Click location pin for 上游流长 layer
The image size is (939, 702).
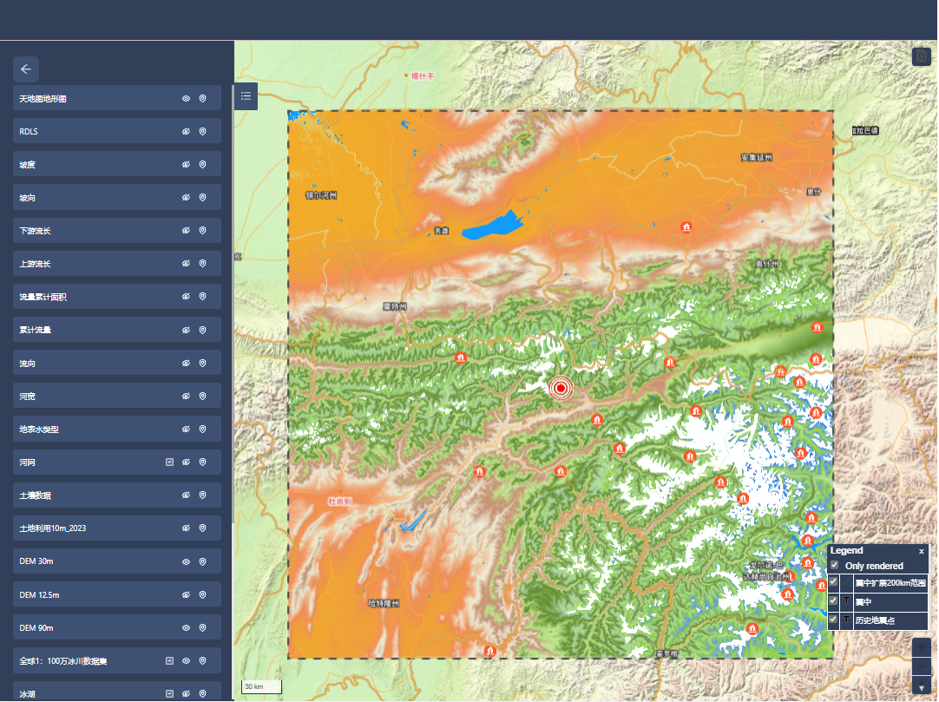click(x=203, y=263)
